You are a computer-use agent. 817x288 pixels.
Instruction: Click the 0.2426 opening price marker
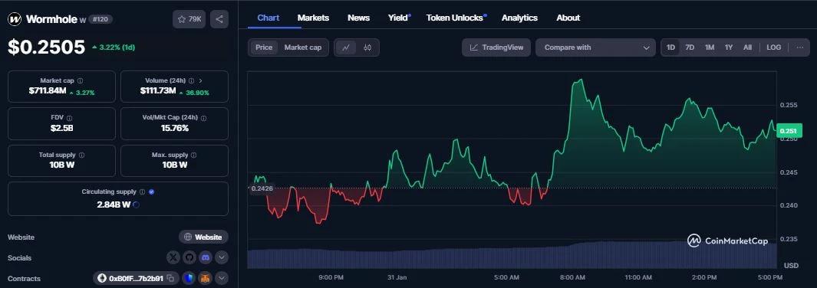[262, 188]
